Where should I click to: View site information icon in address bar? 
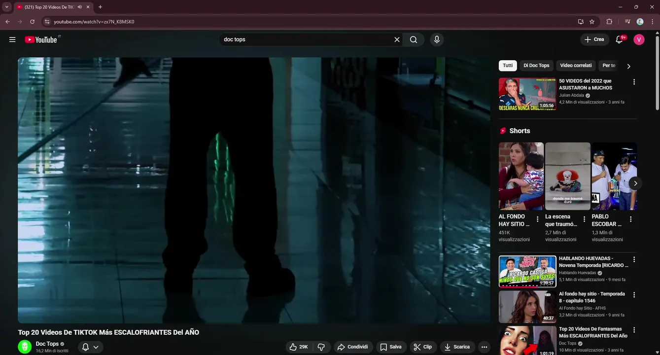[x=47, y=22]
